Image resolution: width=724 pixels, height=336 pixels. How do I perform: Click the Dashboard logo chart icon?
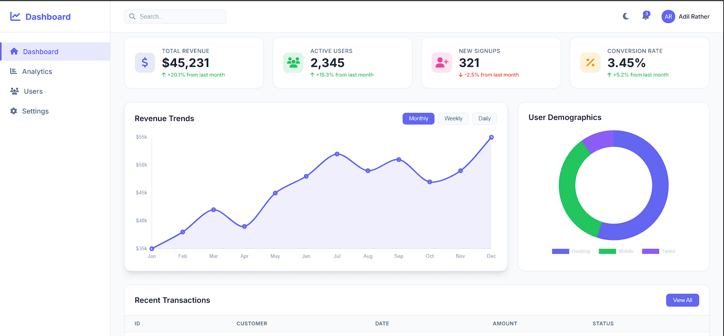point(15,16)
